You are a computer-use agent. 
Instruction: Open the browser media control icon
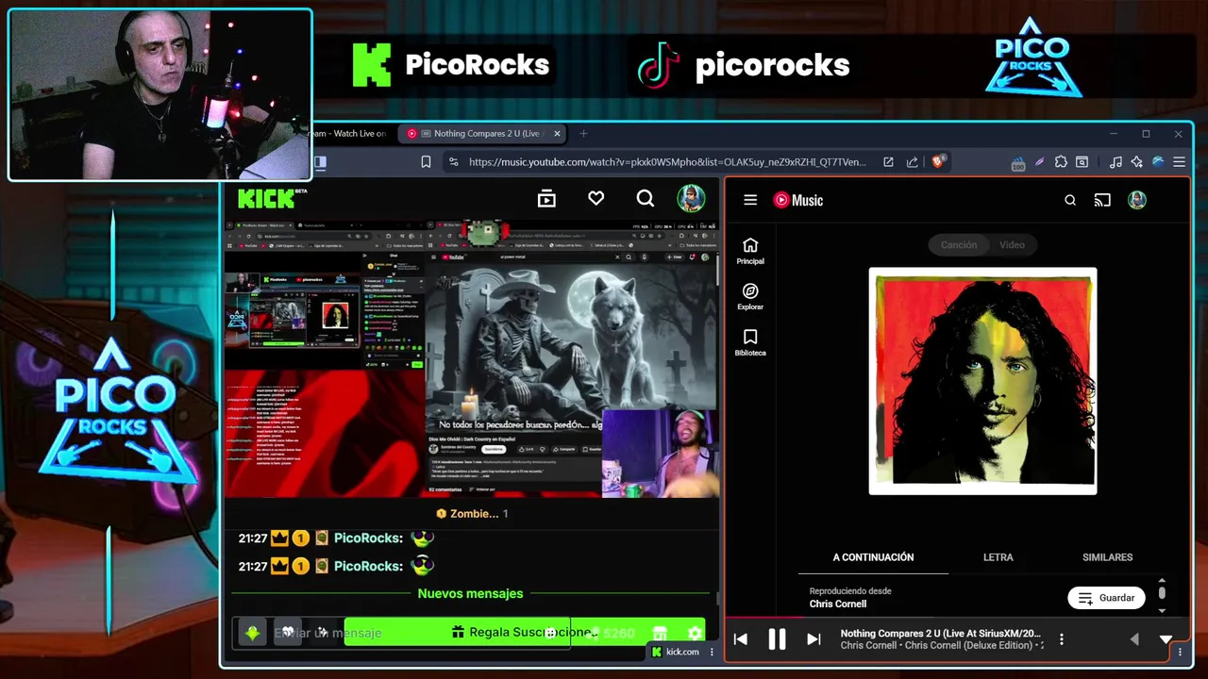click(1116, 162)
